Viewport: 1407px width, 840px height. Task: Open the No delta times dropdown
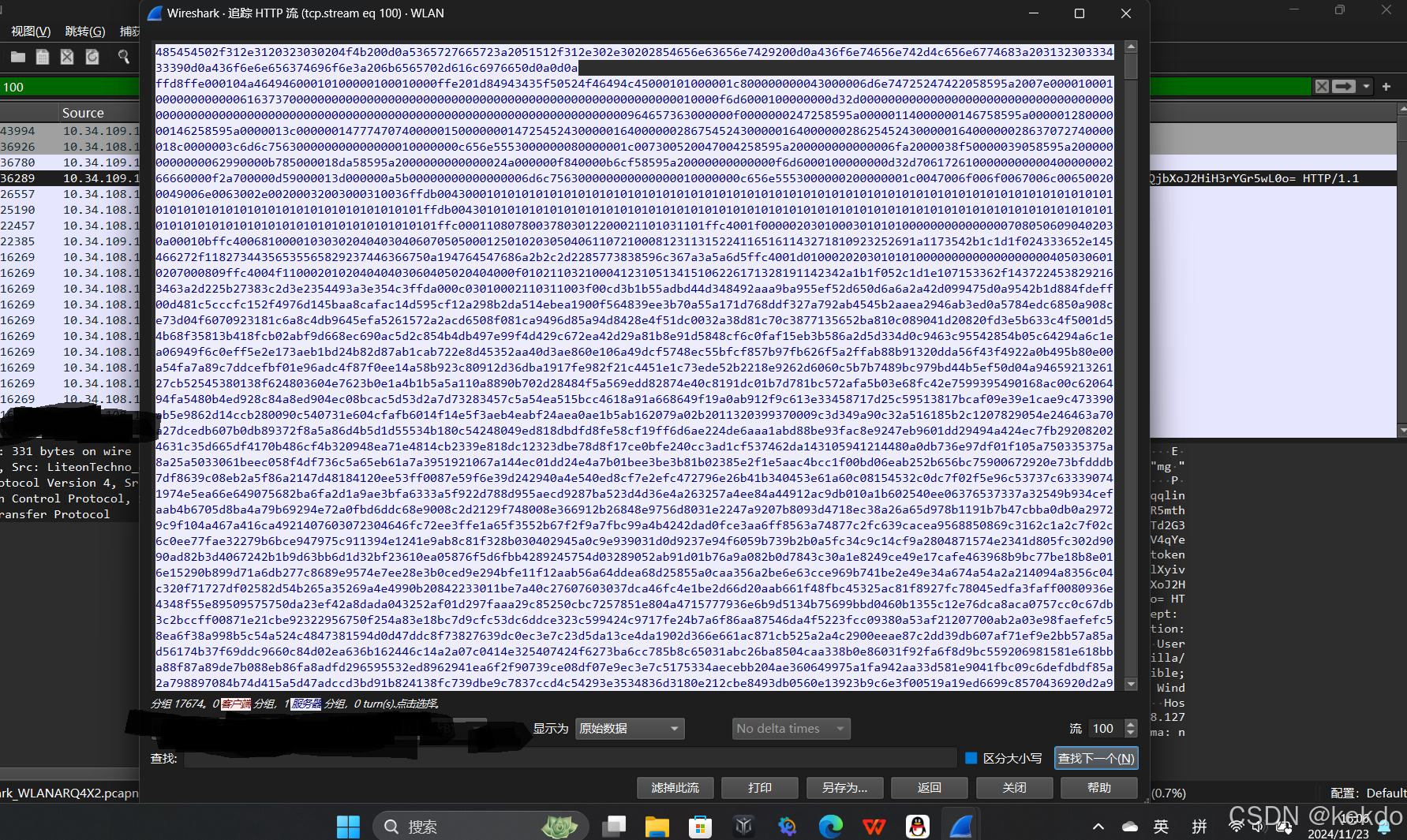(x=791, y=729)
